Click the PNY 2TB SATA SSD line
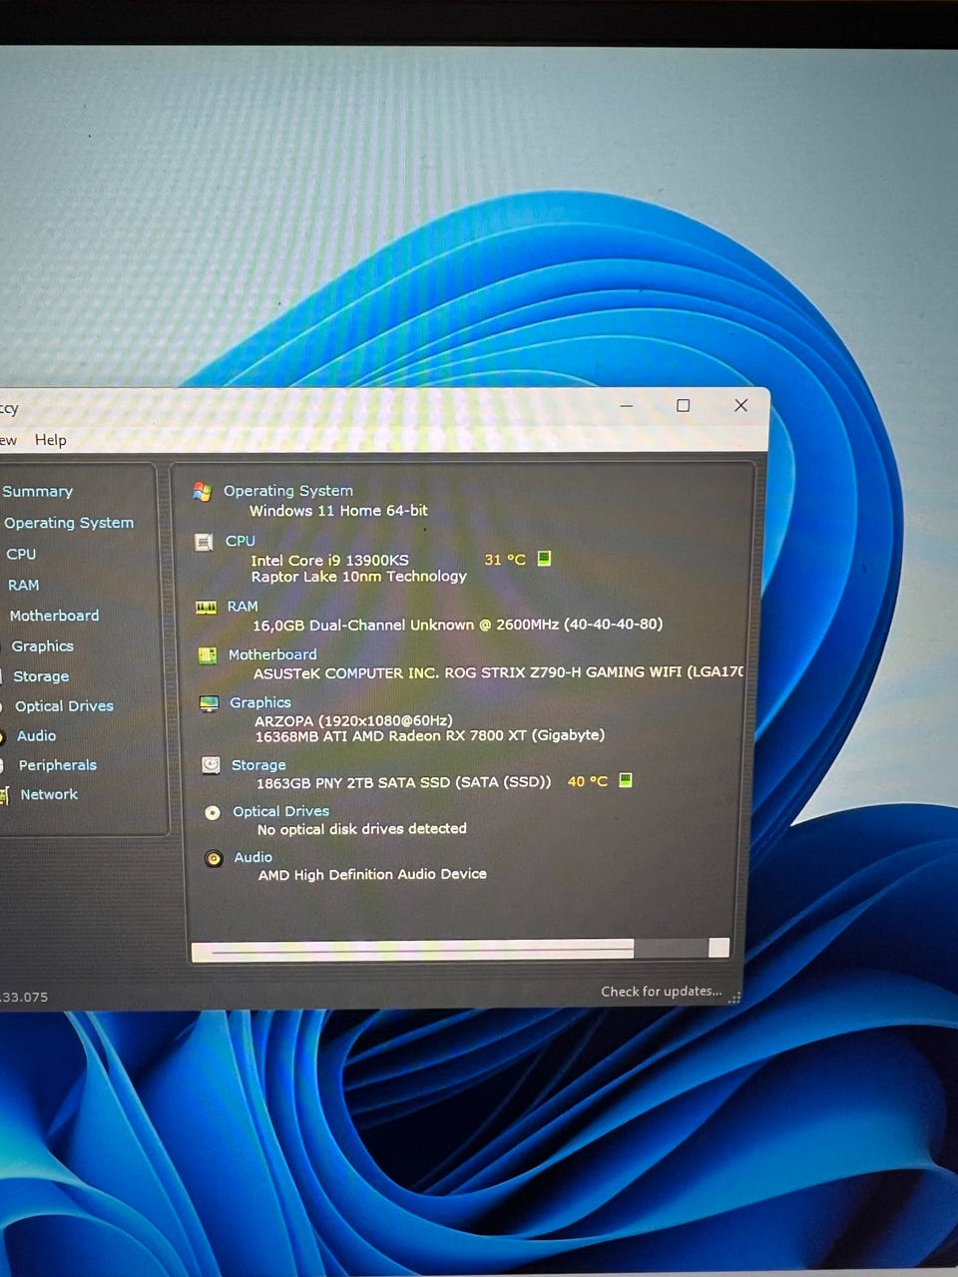 point(404,783)
